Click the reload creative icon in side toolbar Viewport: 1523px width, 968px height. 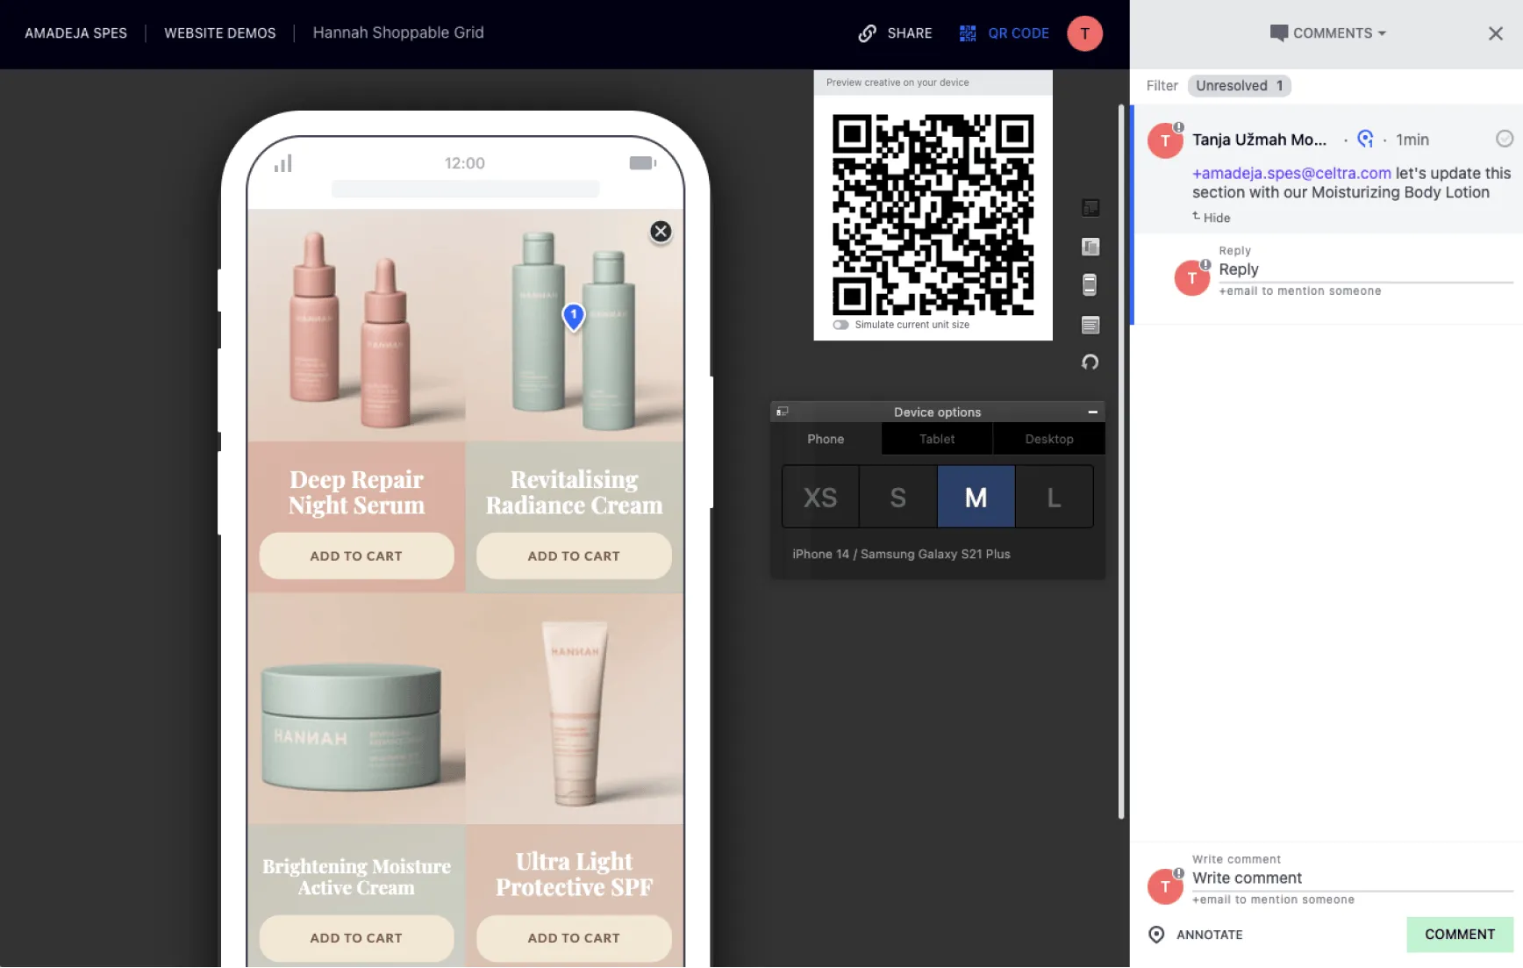click(x=1090, y=362)
